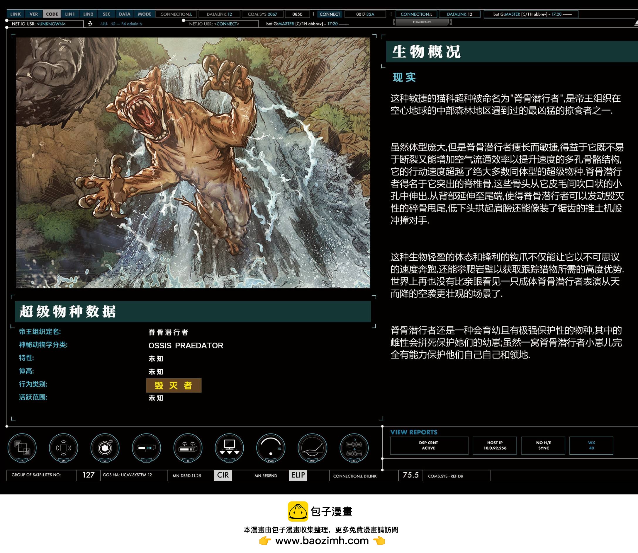Click the GOS NA: UCAV-SYSTEM 12 entry

(x=127, y=475)
